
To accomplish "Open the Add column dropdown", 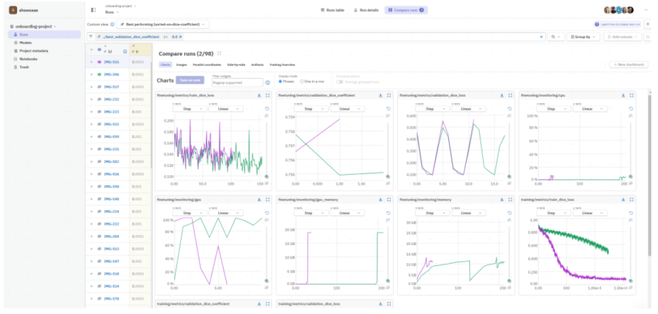I will pos(623,37).
